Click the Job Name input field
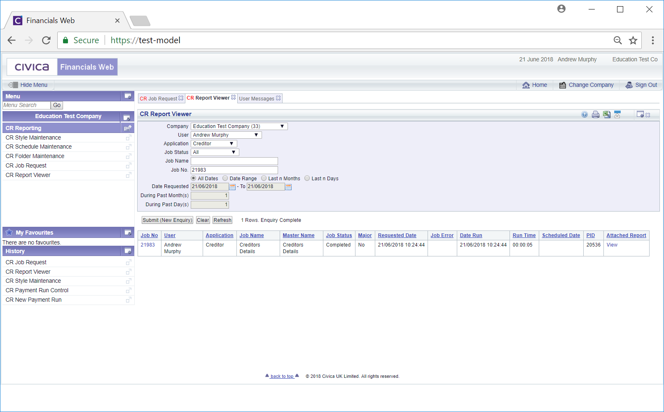The height and width of the screenshot is (412, 664). [x=234, y=161]
